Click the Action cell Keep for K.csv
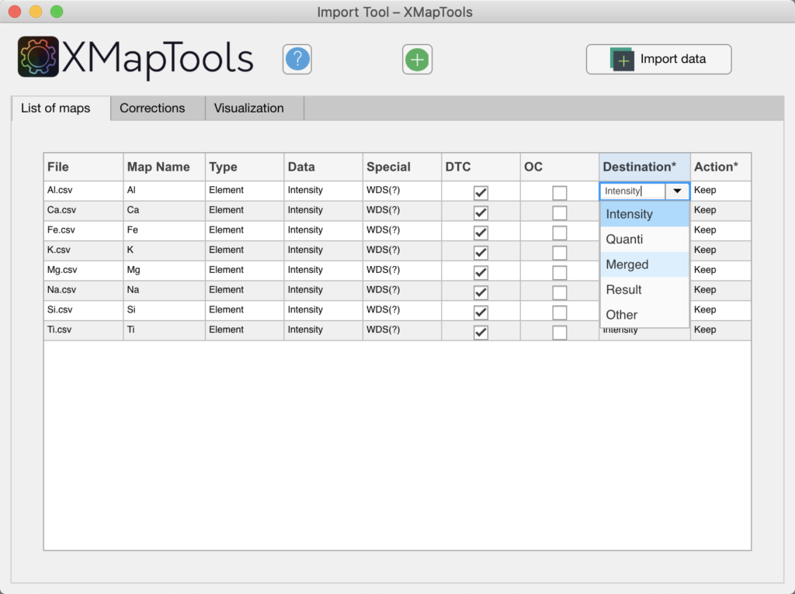Screen dimensions: 795x594 click(x=720, y=250)
